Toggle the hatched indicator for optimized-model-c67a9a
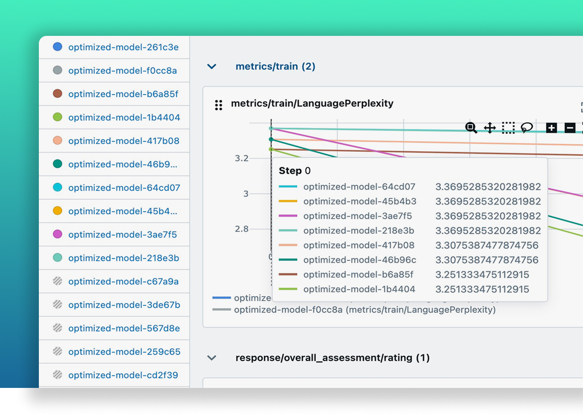 click(58, 281)
